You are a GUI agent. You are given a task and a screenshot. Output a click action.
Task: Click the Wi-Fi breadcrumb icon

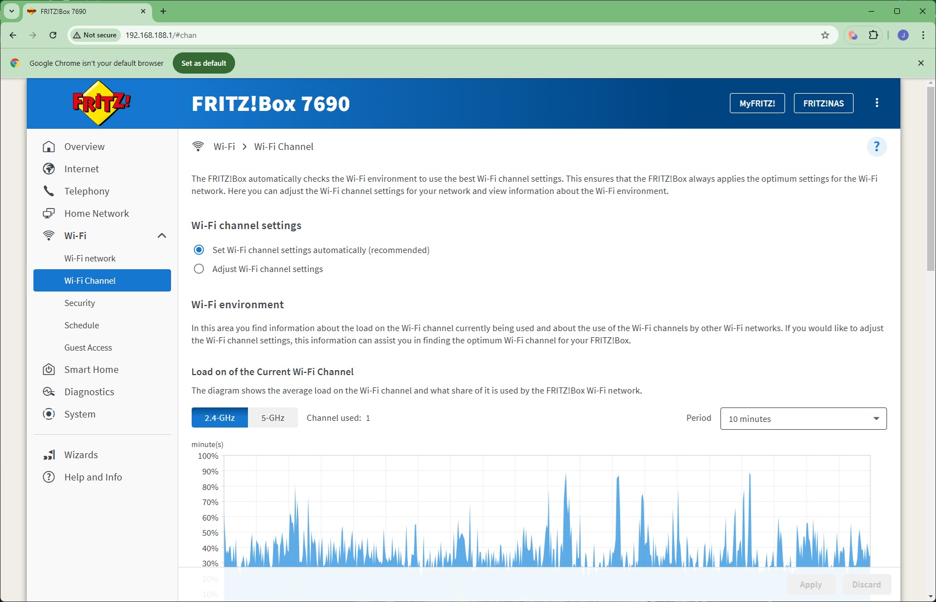click(198, 147)
